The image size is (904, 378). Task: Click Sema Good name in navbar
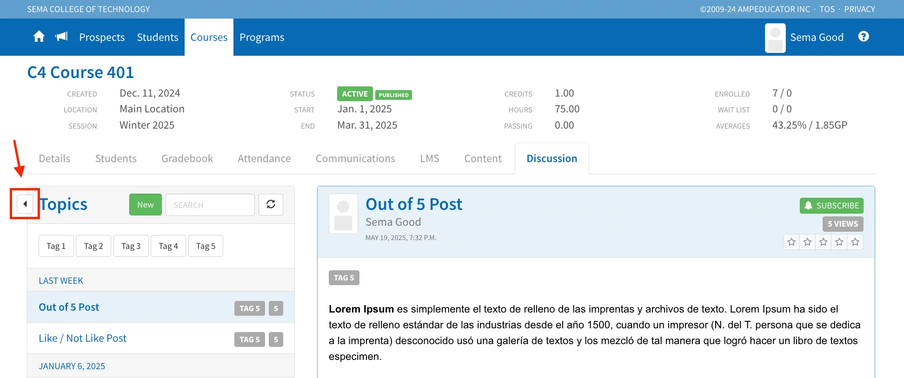click(817, 37)
